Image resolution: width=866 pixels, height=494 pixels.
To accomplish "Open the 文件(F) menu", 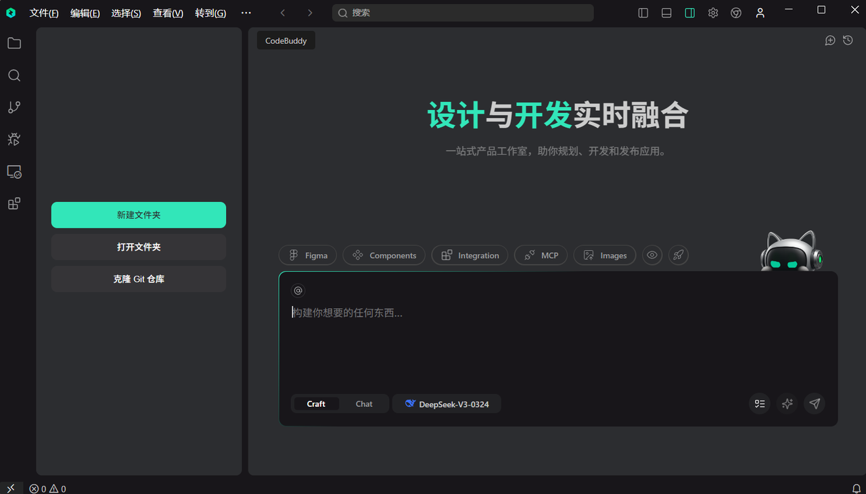I will pos(44,13).
